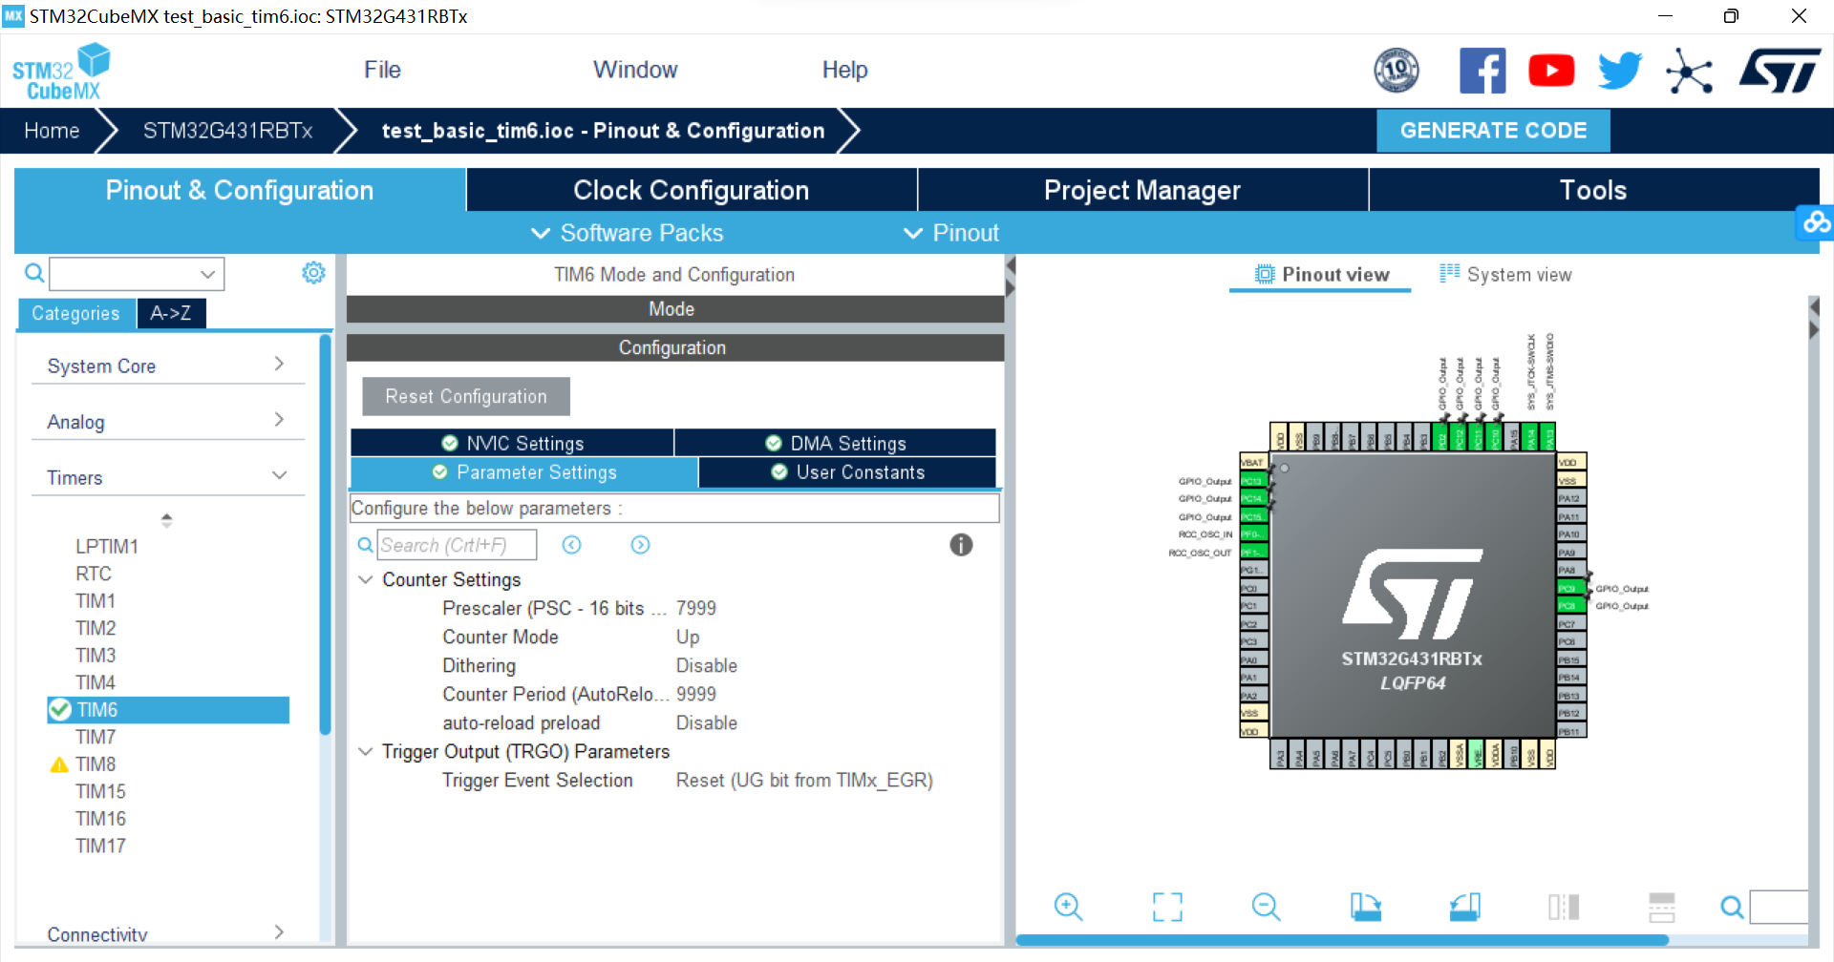This screenshot has height=962, width=1834.
Task: Click the STM32G431RBTx breadcrumb
Action: (227, 131)
